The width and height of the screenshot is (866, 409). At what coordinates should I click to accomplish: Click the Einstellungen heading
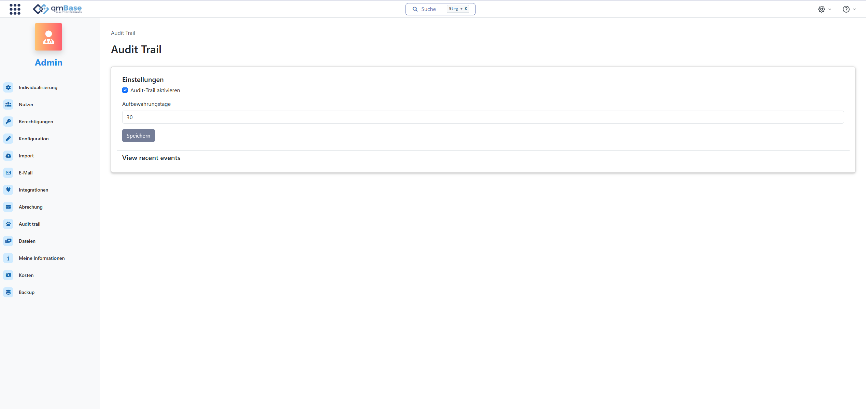pos(143,80)
